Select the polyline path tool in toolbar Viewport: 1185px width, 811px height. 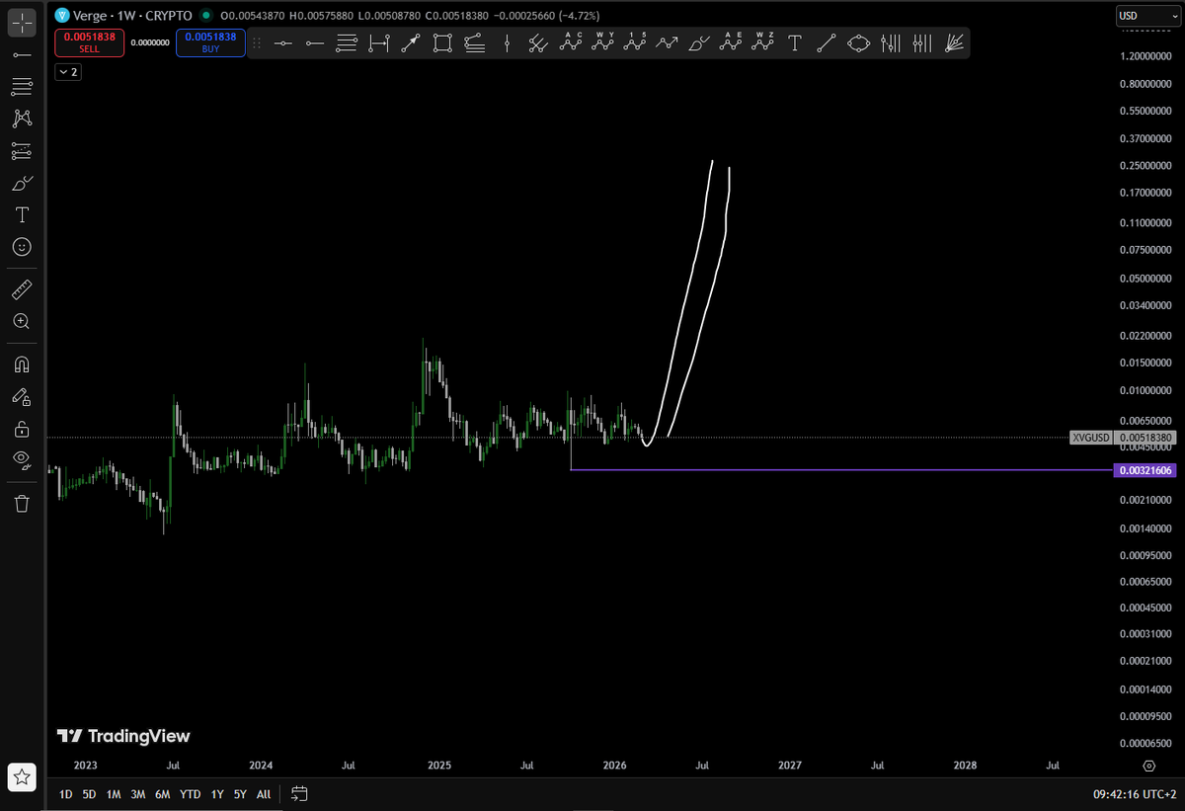(667, 43)
